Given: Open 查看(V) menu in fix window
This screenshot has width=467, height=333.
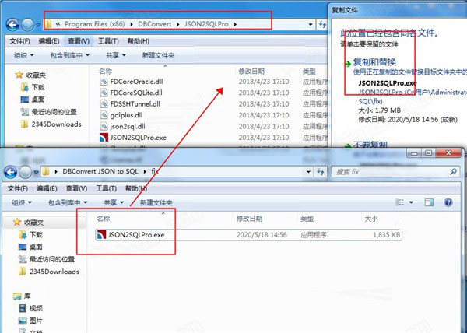Looking at the screenshot, I should pyautogui.click(x=76, y=188).
